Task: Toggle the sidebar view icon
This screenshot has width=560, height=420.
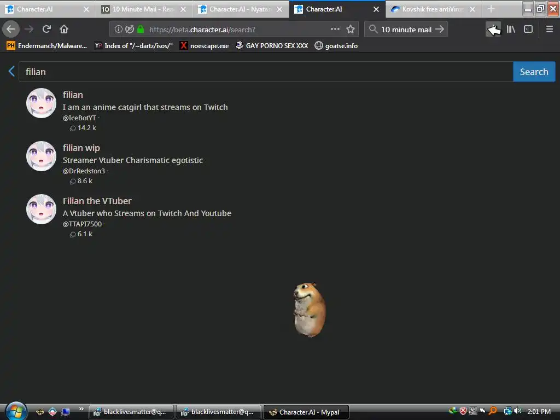Action: (528, 30)
